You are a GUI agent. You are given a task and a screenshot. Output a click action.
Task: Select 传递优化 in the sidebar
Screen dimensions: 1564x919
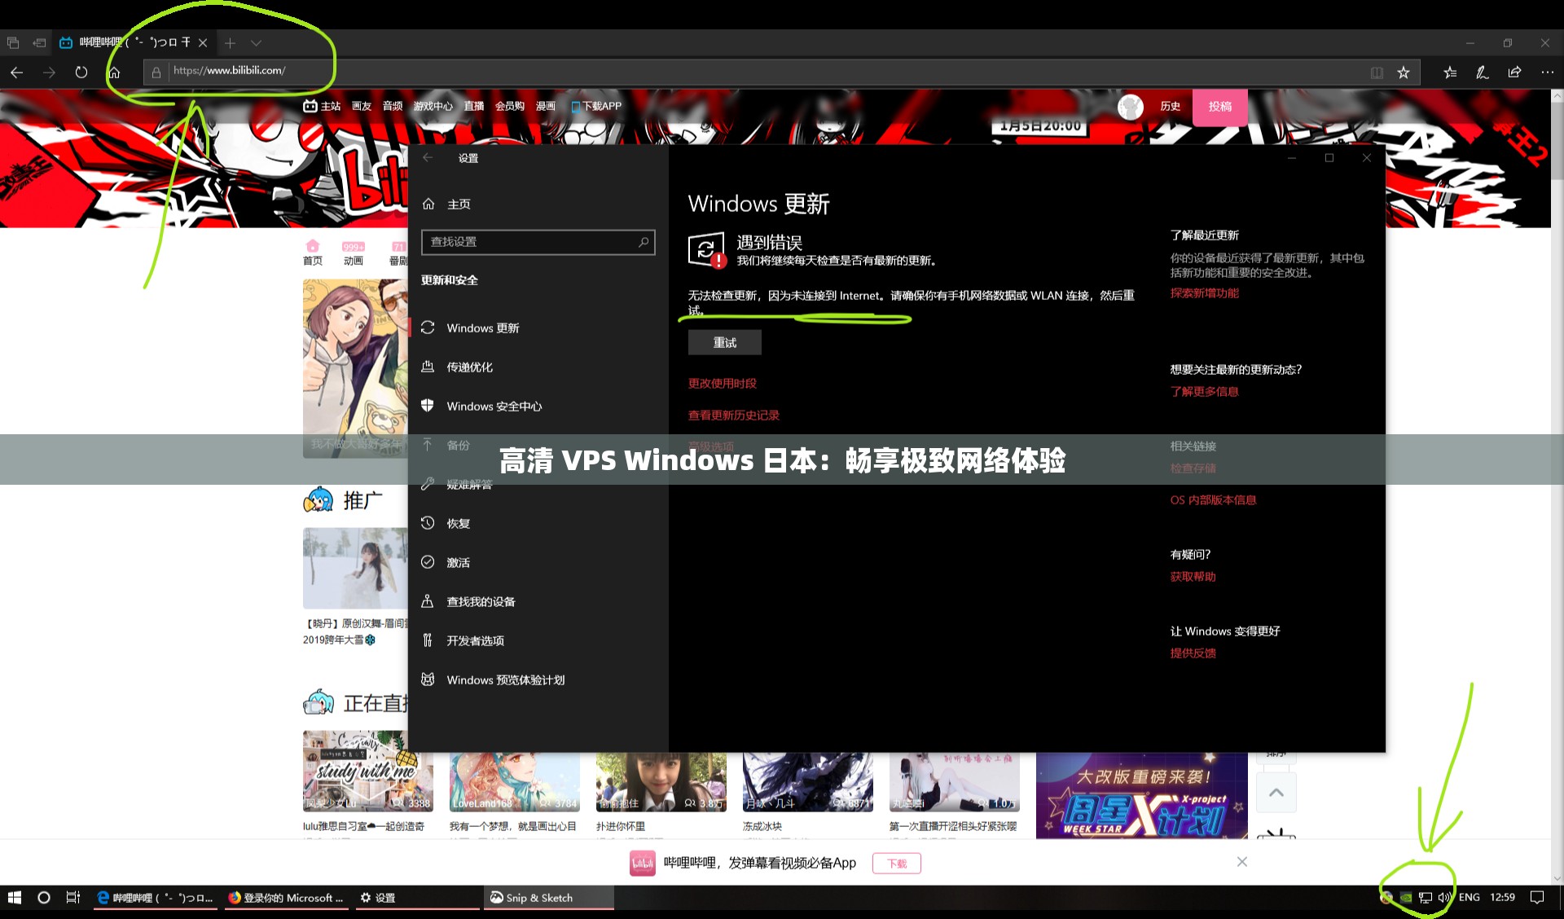tap(468, 367)
